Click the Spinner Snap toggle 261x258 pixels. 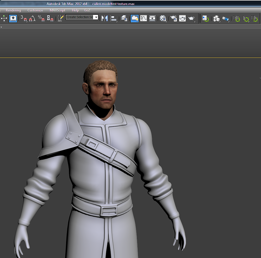50,18
